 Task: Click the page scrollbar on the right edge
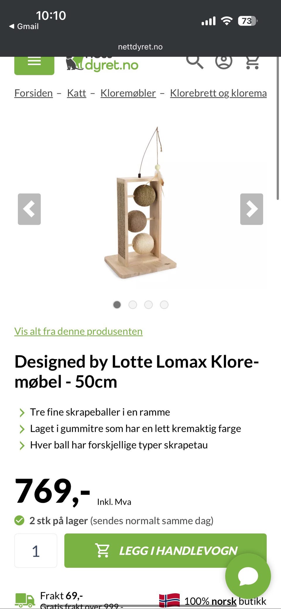pos(278,128)
